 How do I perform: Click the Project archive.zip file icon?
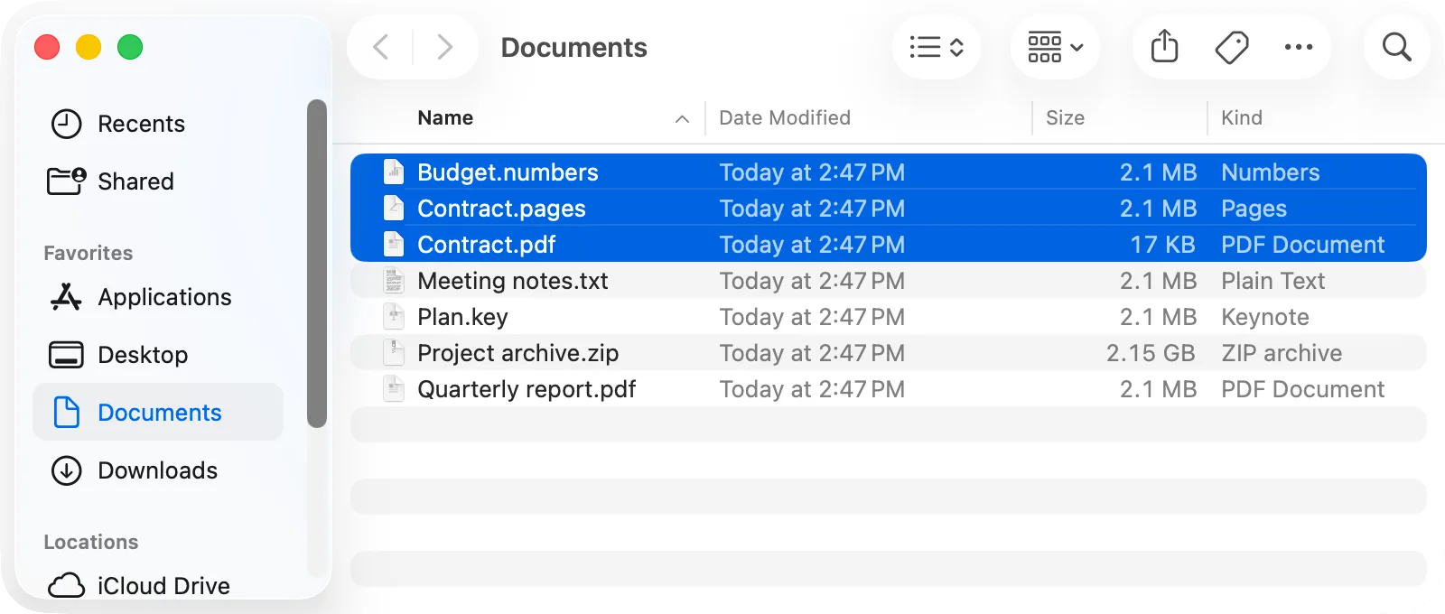pos(394,353)
